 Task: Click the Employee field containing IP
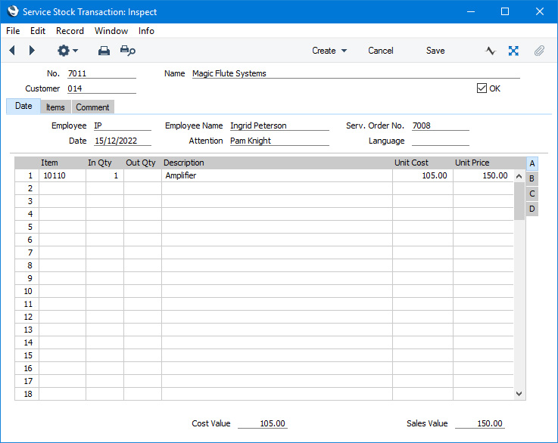pyautogui.click(x=123, y=125)
